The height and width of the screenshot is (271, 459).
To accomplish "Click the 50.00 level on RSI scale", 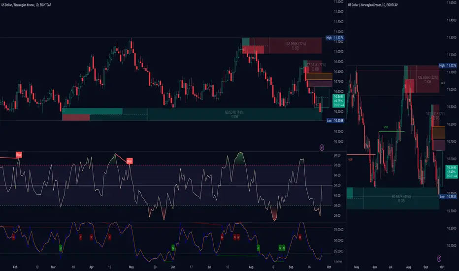I will tap(337, 185).
